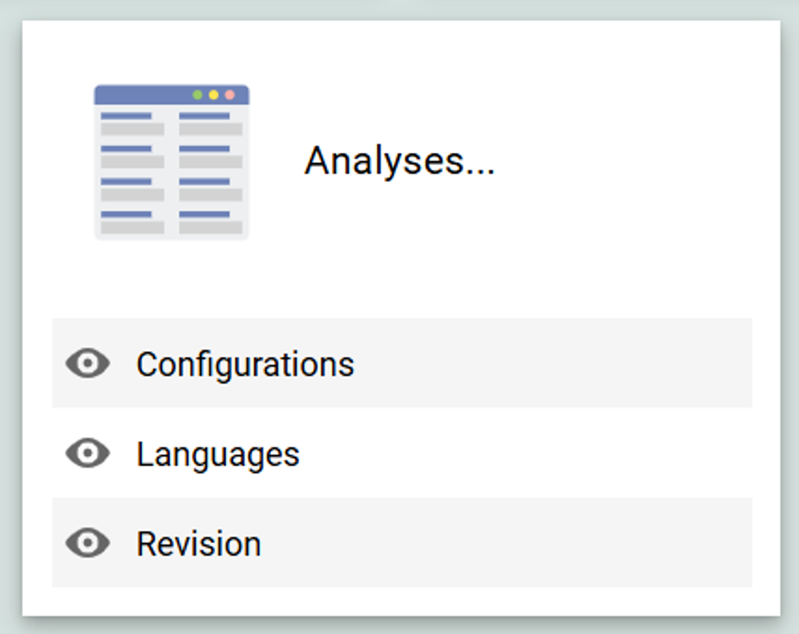Click the empty area of Revision row
The width and height of the screenshot is (799, 634).
[x=543, y=543]
